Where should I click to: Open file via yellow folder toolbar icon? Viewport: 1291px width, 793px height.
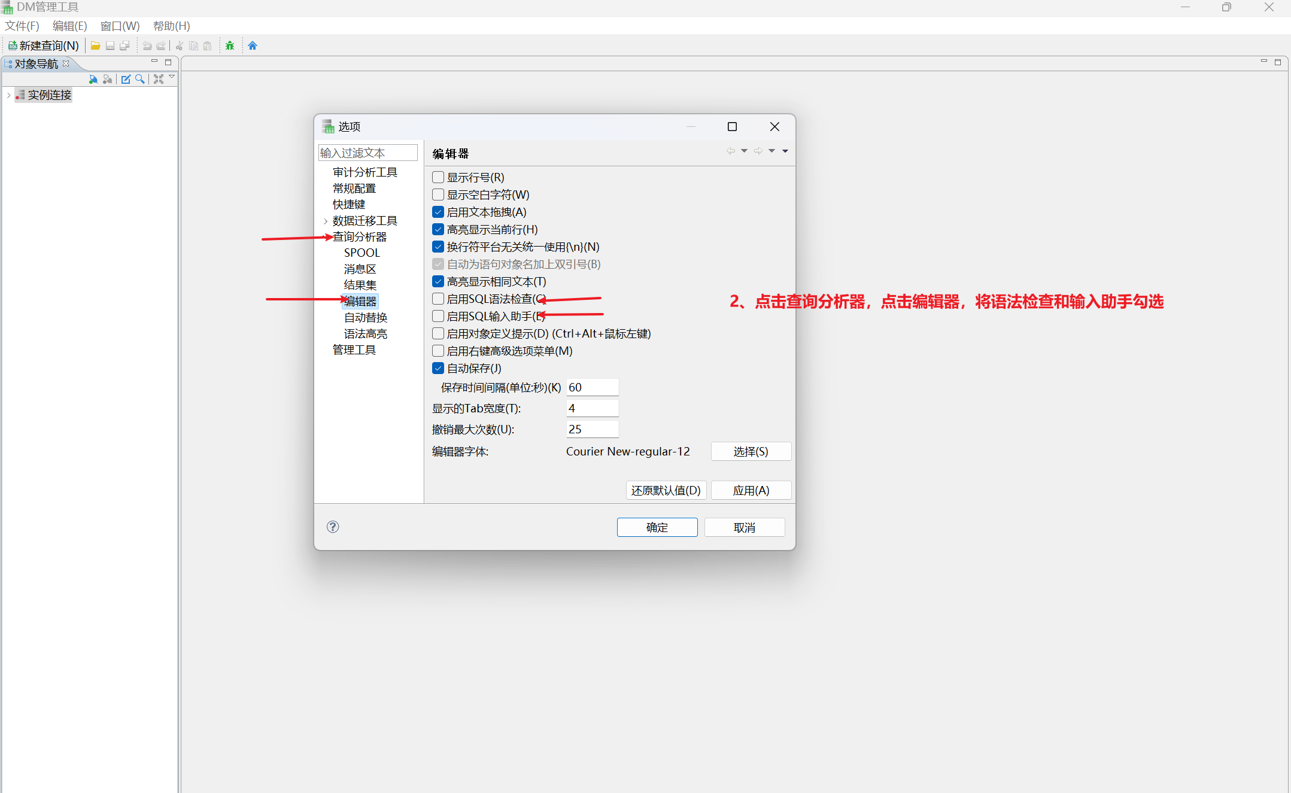[x=95, y=46]
